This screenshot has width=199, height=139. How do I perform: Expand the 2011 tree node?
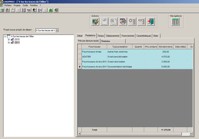(x=9, y=43)
